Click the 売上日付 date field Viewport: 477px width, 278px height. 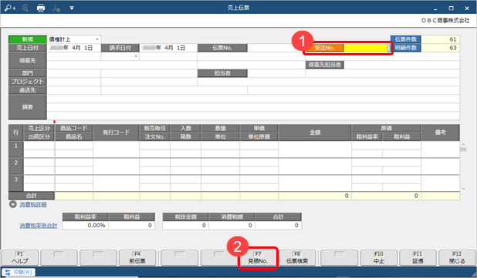[73, 48]
